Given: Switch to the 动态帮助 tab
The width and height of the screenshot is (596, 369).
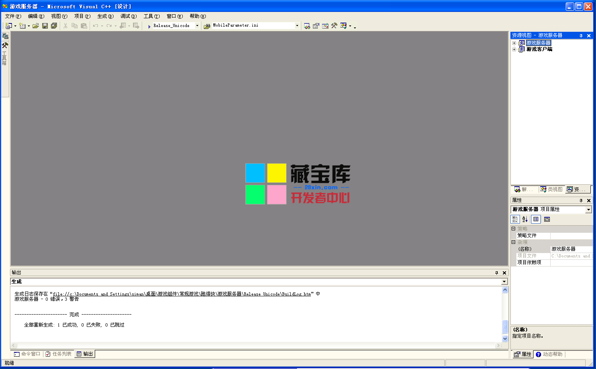Looking at the screenshot, I should pyautogui.click(x=549, y=354).
